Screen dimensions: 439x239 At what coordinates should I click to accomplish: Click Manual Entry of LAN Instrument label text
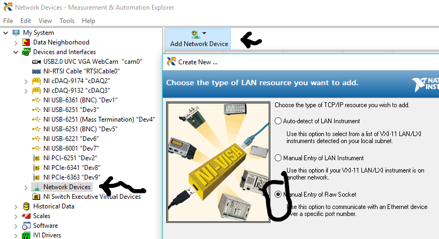tap(323, 158)
